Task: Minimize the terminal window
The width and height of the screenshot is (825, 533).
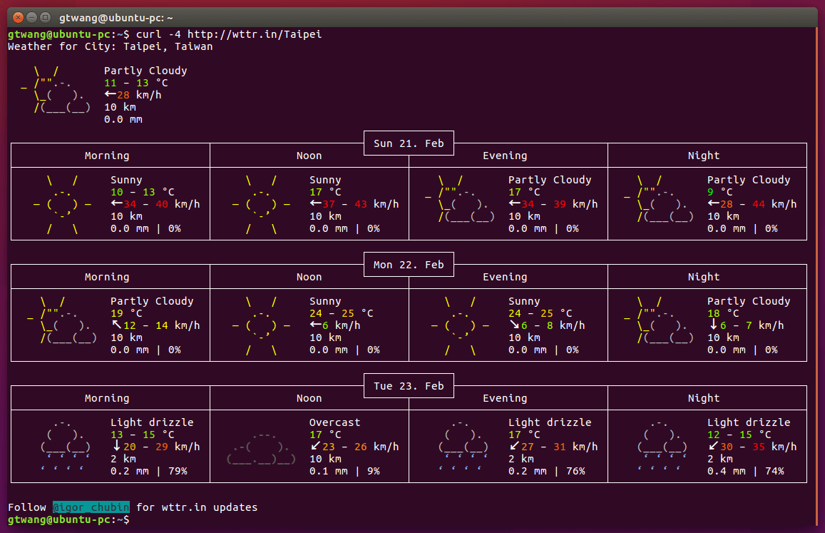Action: click(31, 17)
